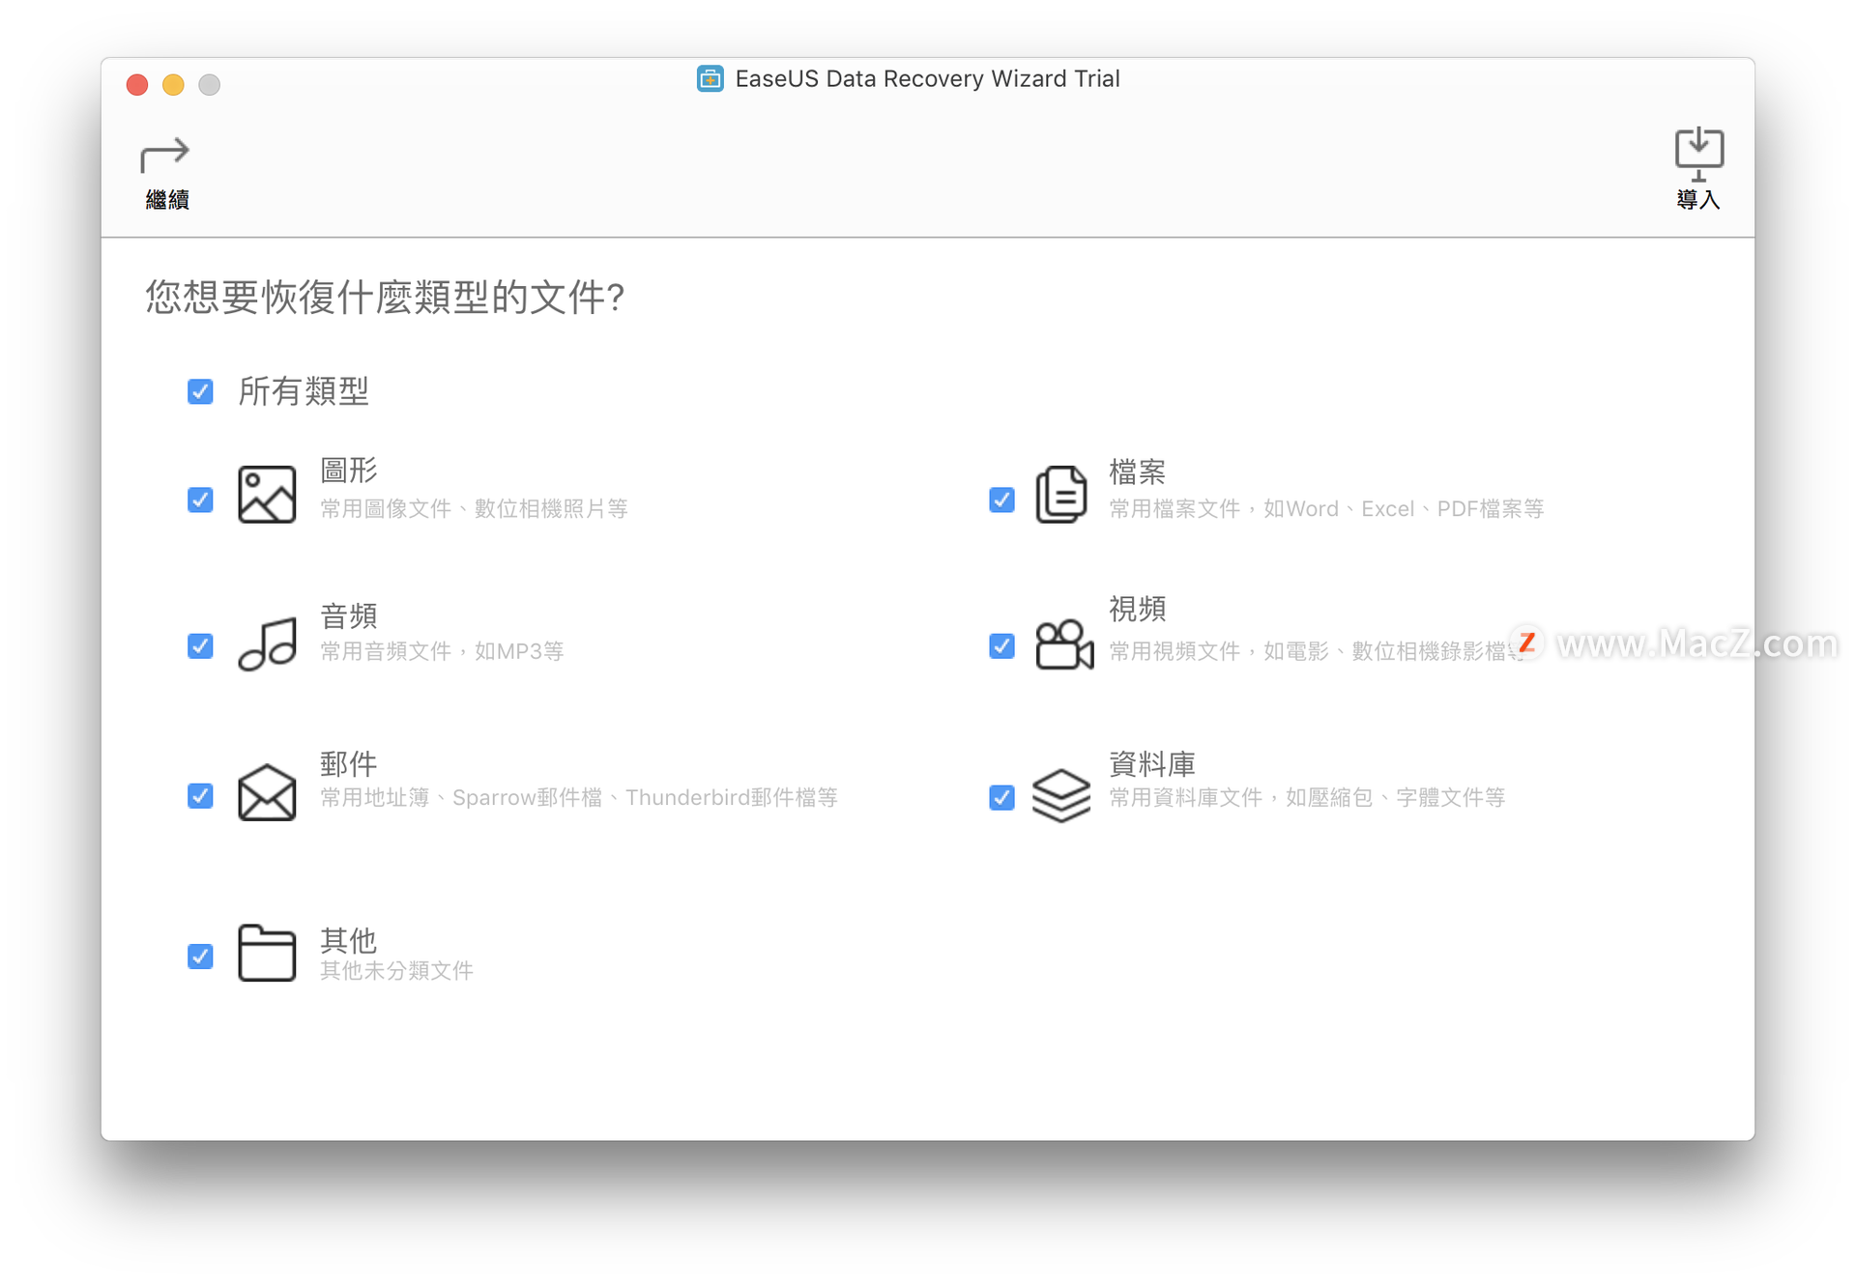This screenshot has height=1285, width=1856.
Task: Click the 音頻 heading text
Action: coord(349,615)
